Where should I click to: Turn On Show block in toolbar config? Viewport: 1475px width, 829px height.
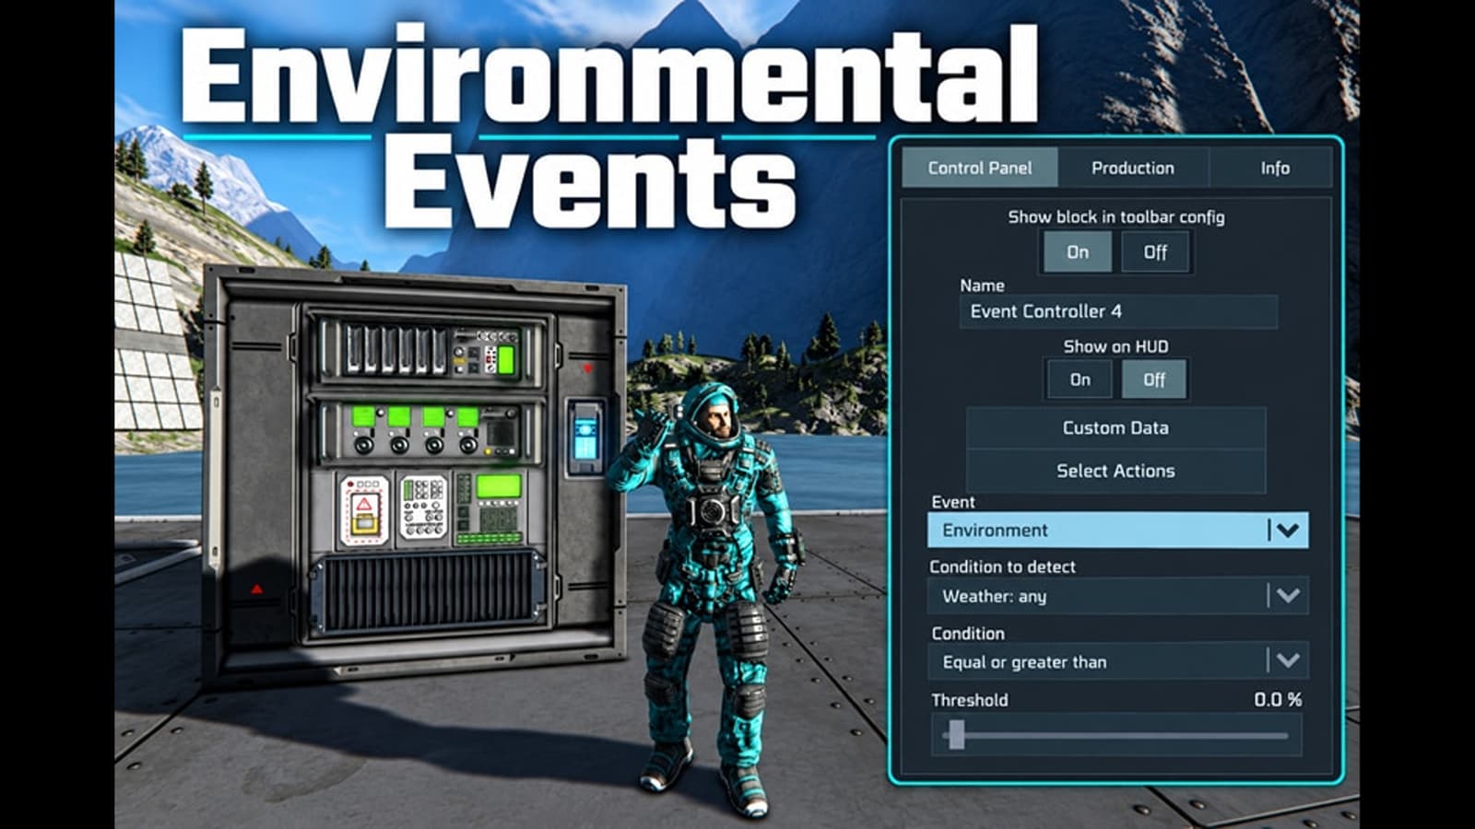(x=1078, y=251)
